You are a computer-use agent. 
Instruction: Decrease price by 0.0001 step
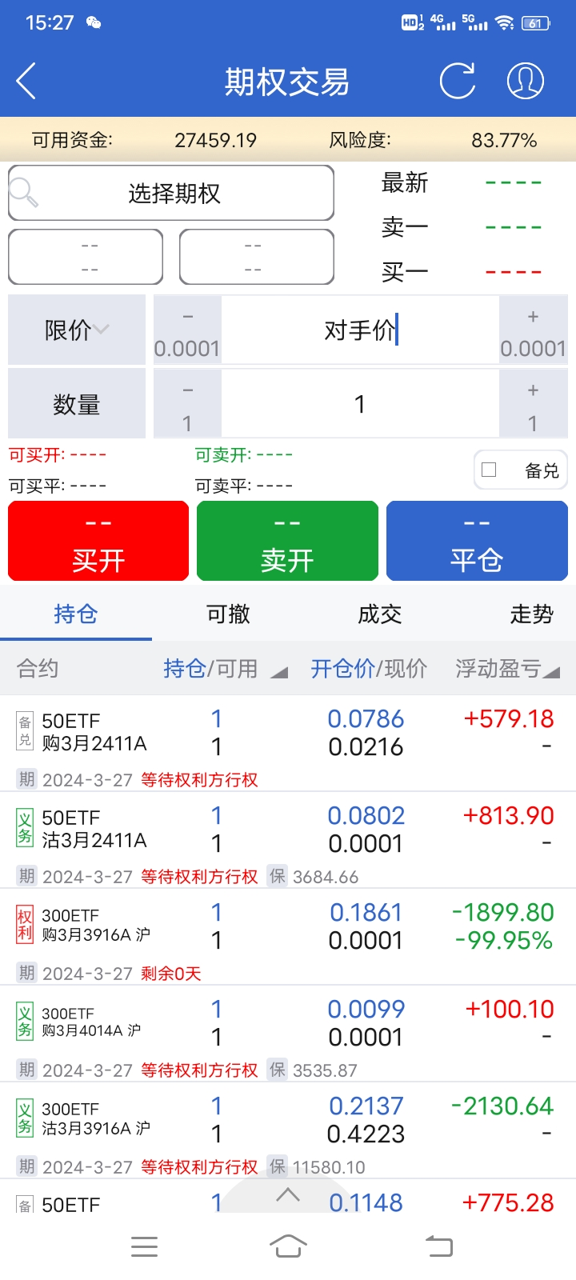click(187, 330)
